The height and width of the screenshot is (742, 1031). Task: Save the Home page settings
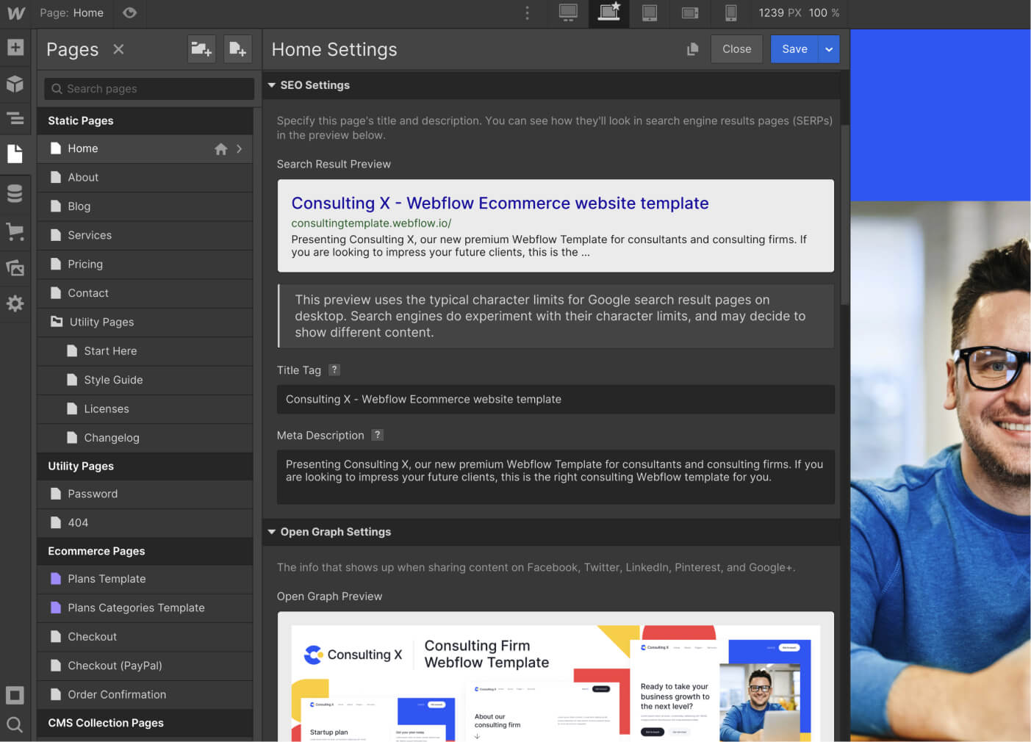(794, 48)
